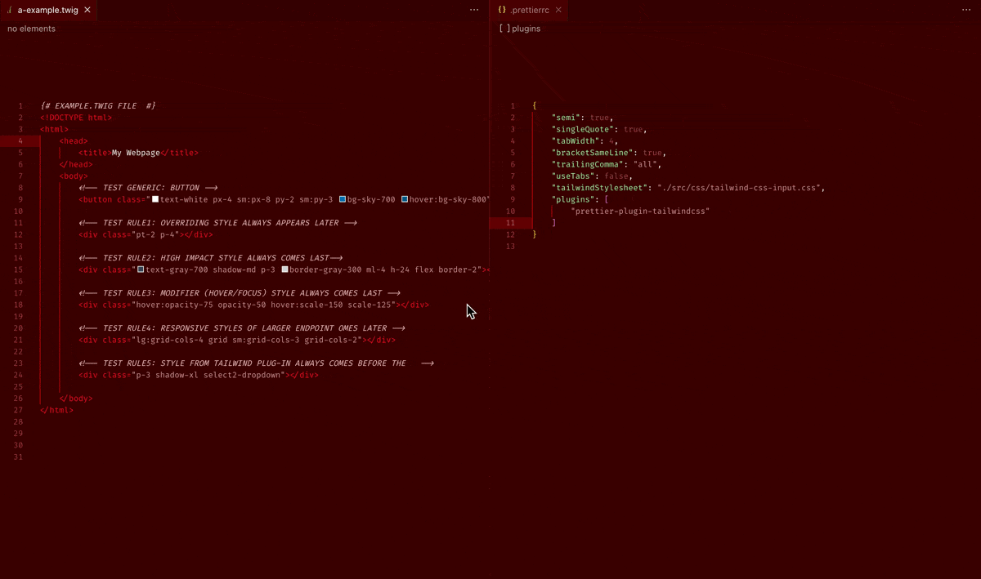
Task: Click the "no elements" breadcrumb
Action: point(32,29)
